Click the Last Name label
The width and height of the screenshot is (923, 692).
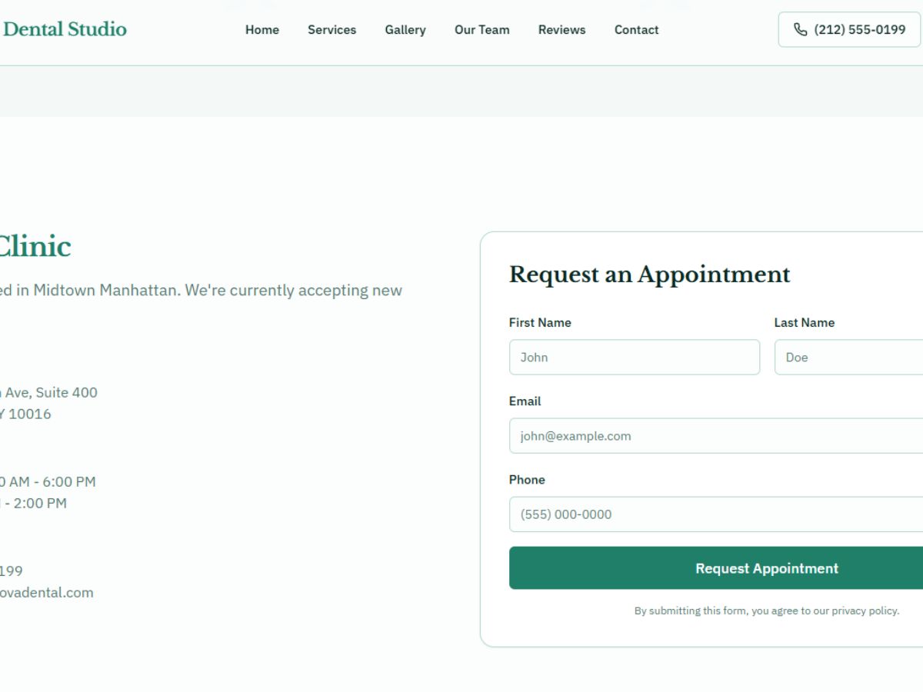[805, 323]
